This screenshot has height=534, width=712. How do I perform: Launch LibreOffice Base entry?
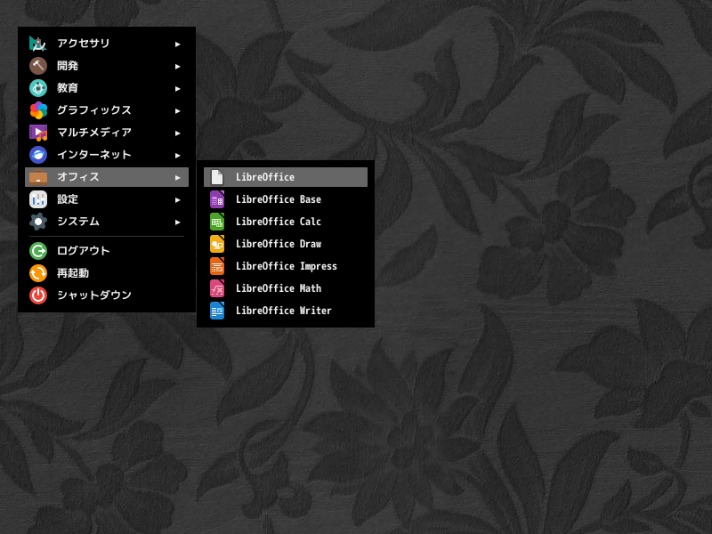pos(286,199)
